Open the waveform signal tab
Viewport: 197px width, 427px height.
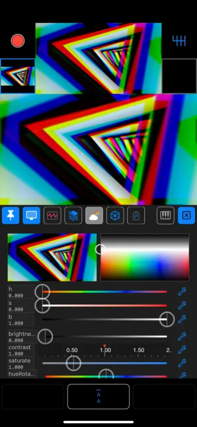click(52, 216)
